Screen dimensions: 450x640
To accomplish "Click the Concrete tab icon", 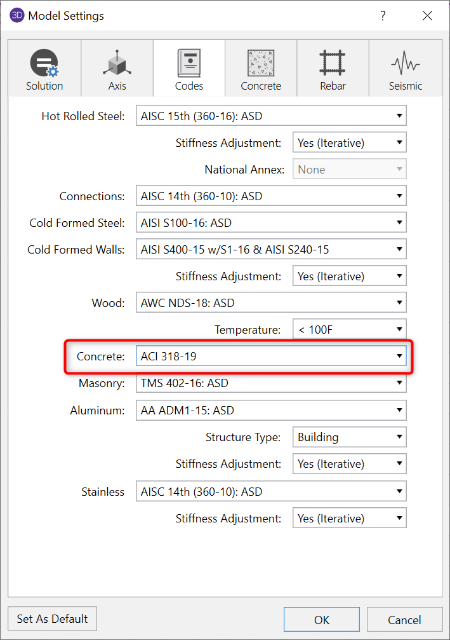I will (x=260, y=64).
